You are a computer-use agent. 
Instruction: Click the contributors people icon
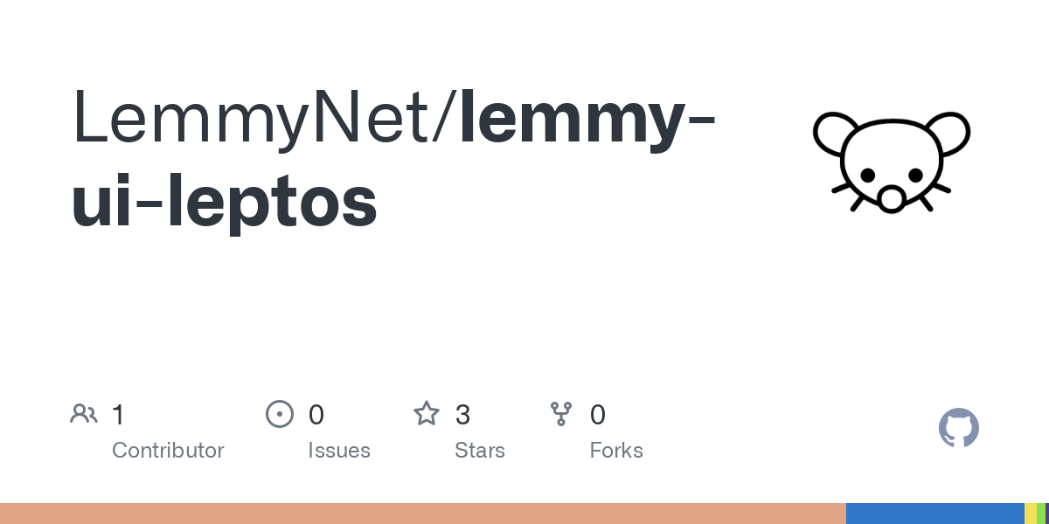(x=84, y=414)
